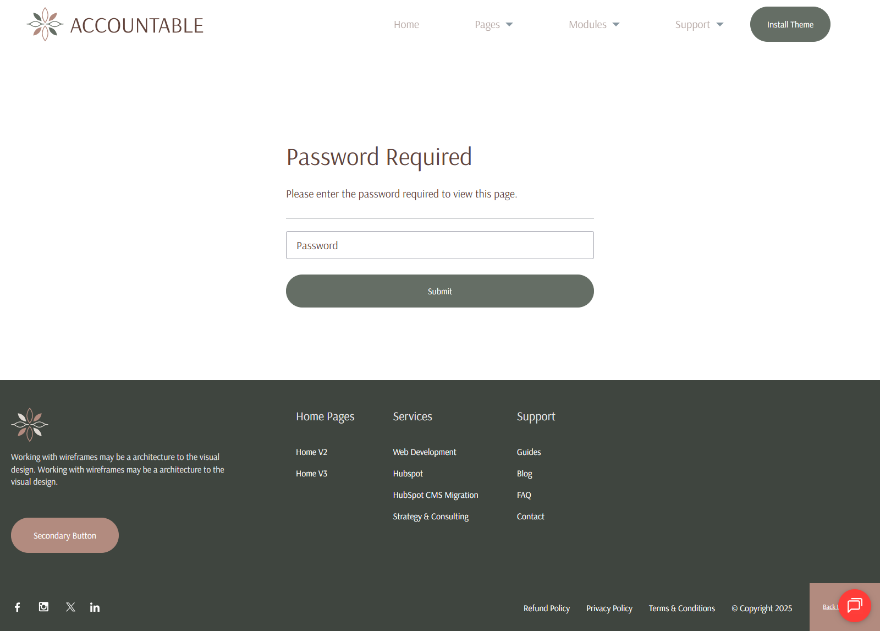
Task: Click the footer flower logo
Action: click(x=30, y=424)
